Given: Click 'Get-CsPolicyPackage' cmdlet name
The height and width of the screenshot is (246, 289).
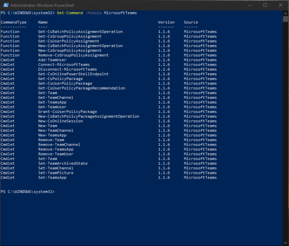Looking at the screenshot, I should click(60, 79).
